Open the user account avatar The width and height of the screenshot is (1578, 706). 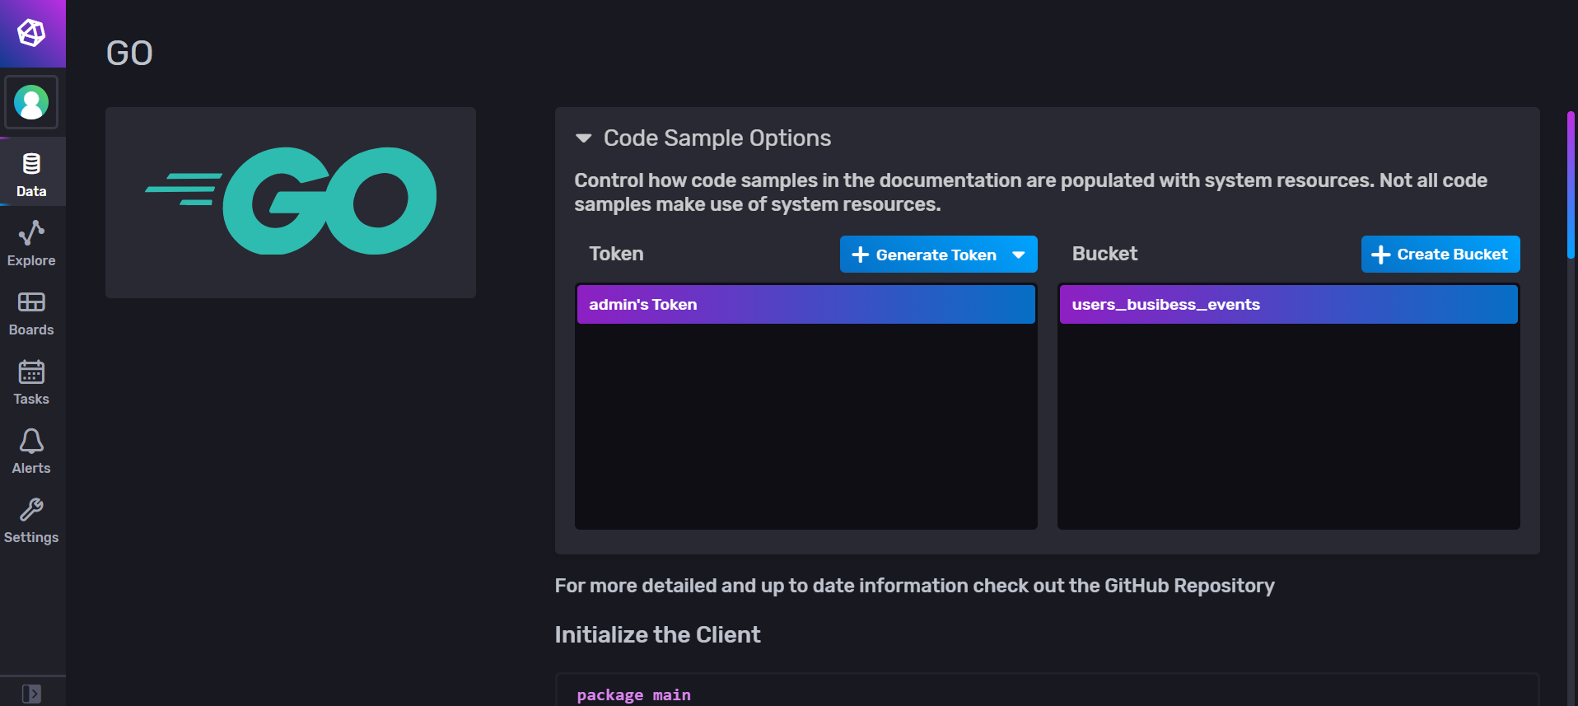coord(31,103)
